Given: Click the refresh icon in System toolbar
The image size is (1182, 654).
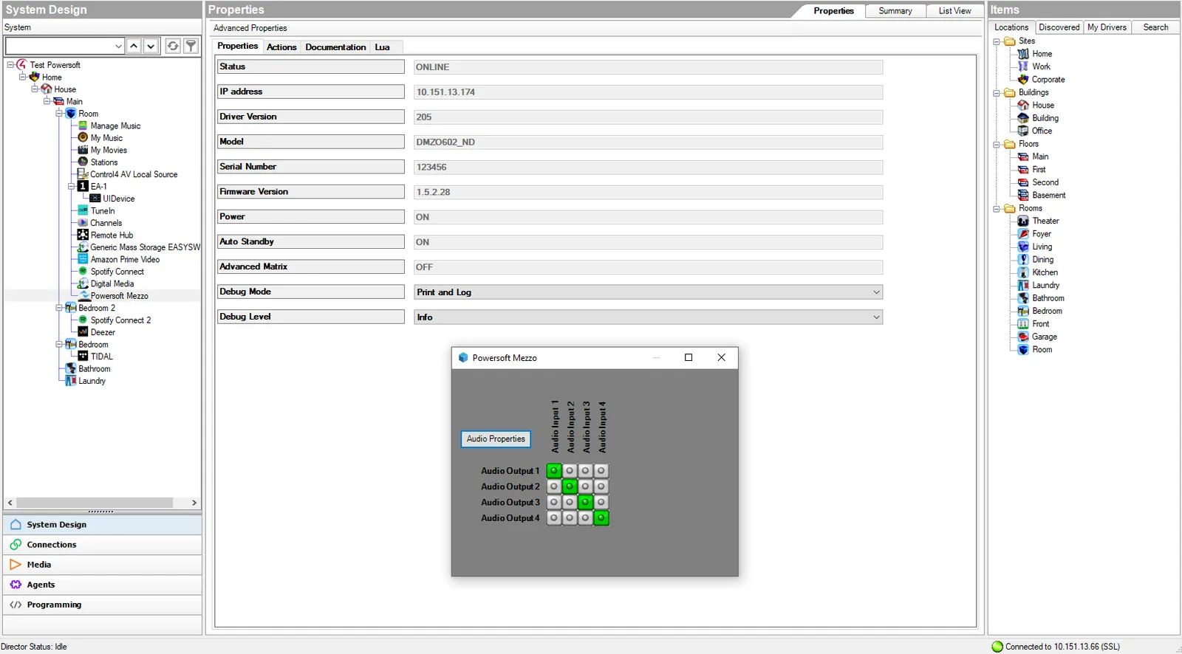Looking at the screenshot, I should click(172, 46).
